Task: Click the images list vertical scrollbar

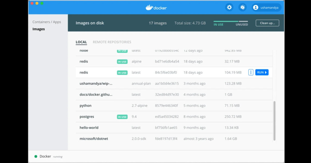Action: (x=274, y=121)
